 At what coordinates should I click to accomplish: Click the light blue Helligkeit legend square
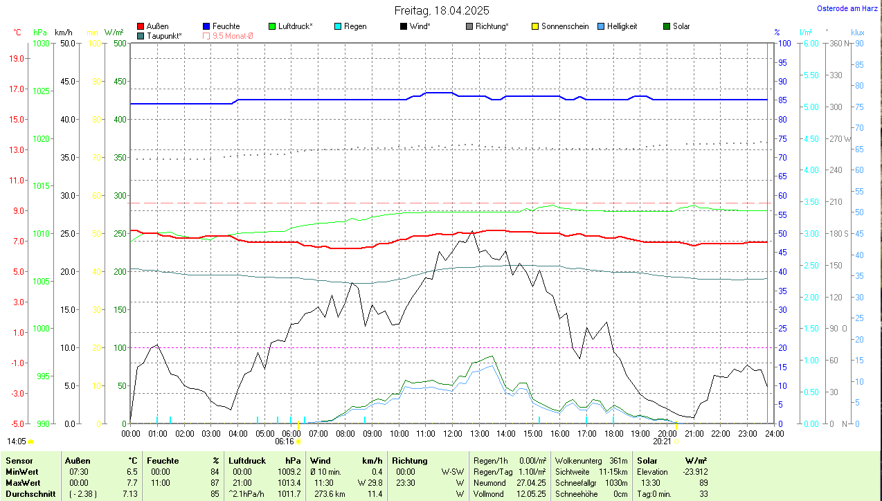[601, 26]
